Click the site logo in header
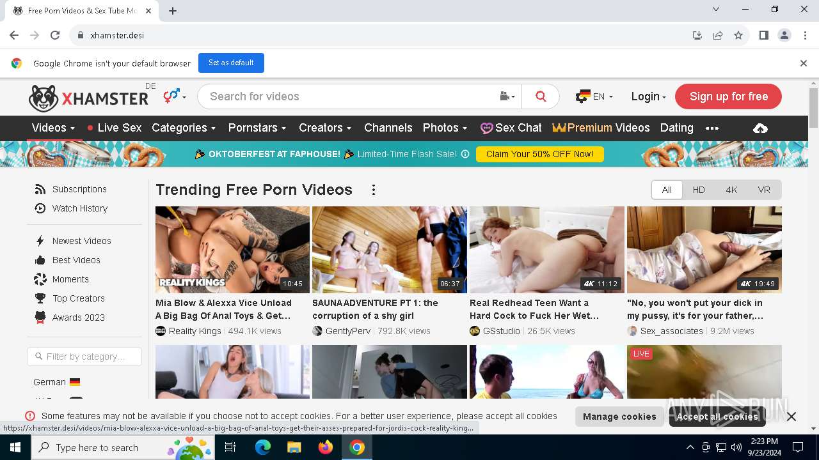Screen dimensions: 819x460 pos(88,98)
